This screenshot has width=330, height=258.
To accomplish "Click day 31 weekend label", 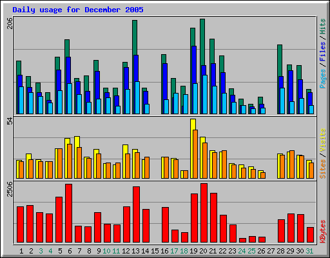I will click(x=309, y=251).
